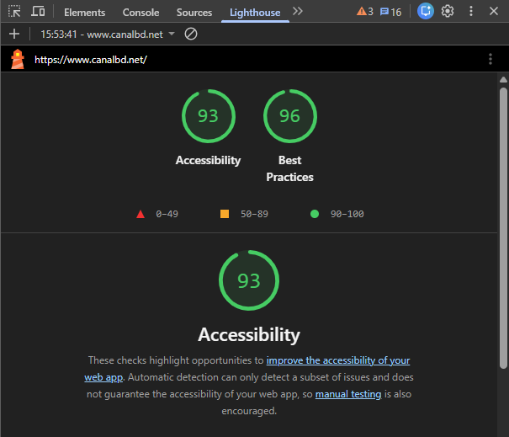Switch to the Elements tab
Viewport: 509px width, 437px height.
point(85,13)
